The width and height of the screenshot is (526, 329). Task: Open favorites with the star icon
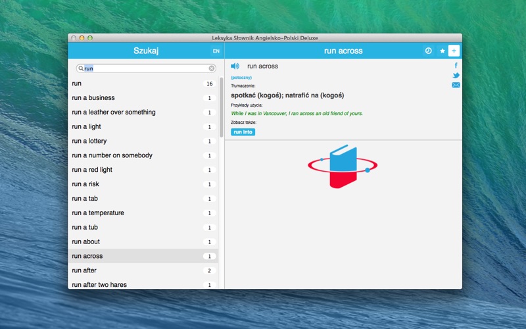pos(442,51)
